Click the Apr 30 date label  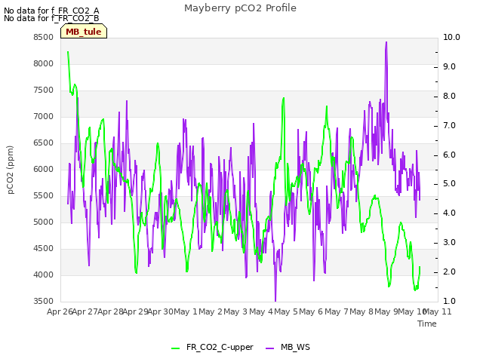[161, 312]
